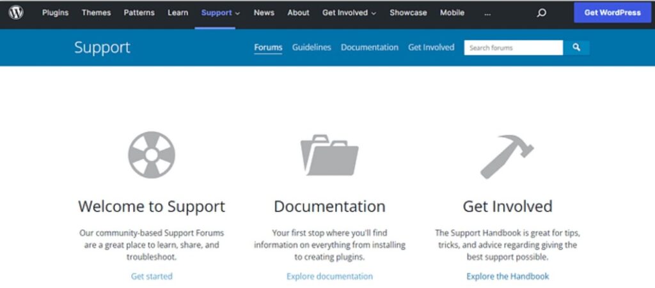Open the site search magnifier icon
Image resolution: width=655 pixels, height=288 pixels.
541,13
